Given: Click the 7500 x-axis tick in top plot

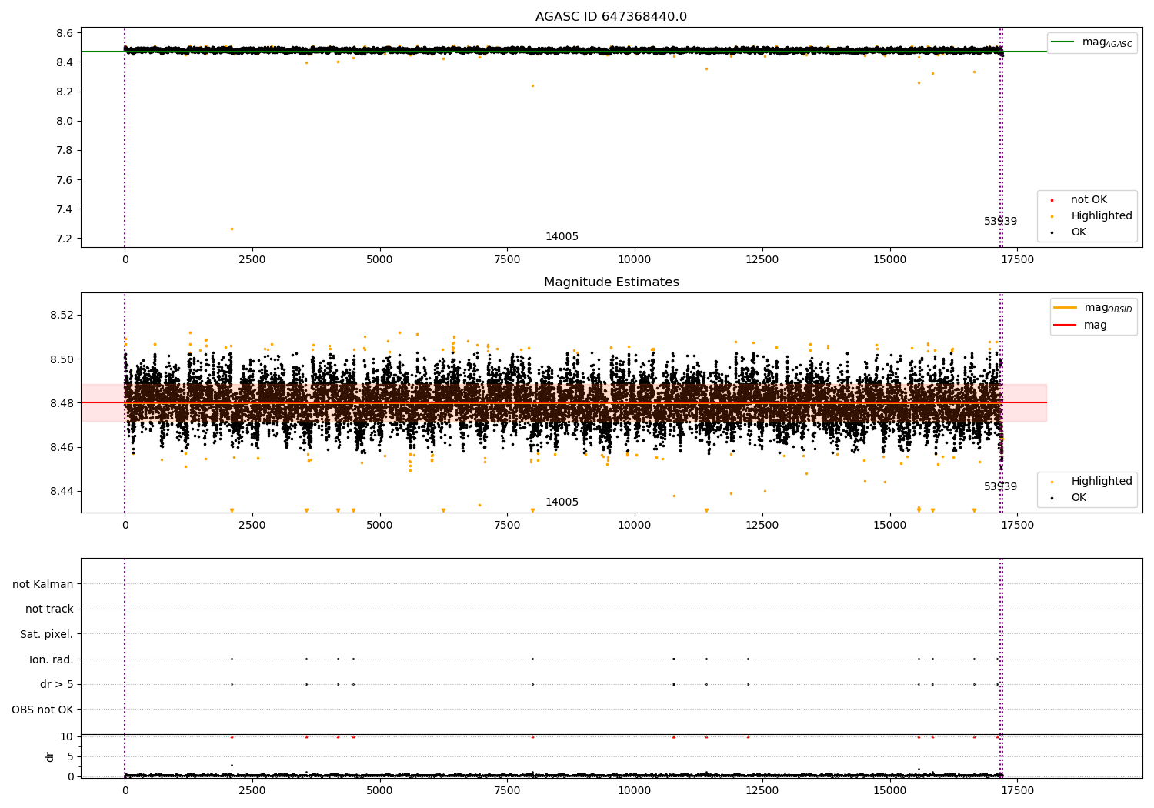Looking at the screenshot, I should [507, 260].
